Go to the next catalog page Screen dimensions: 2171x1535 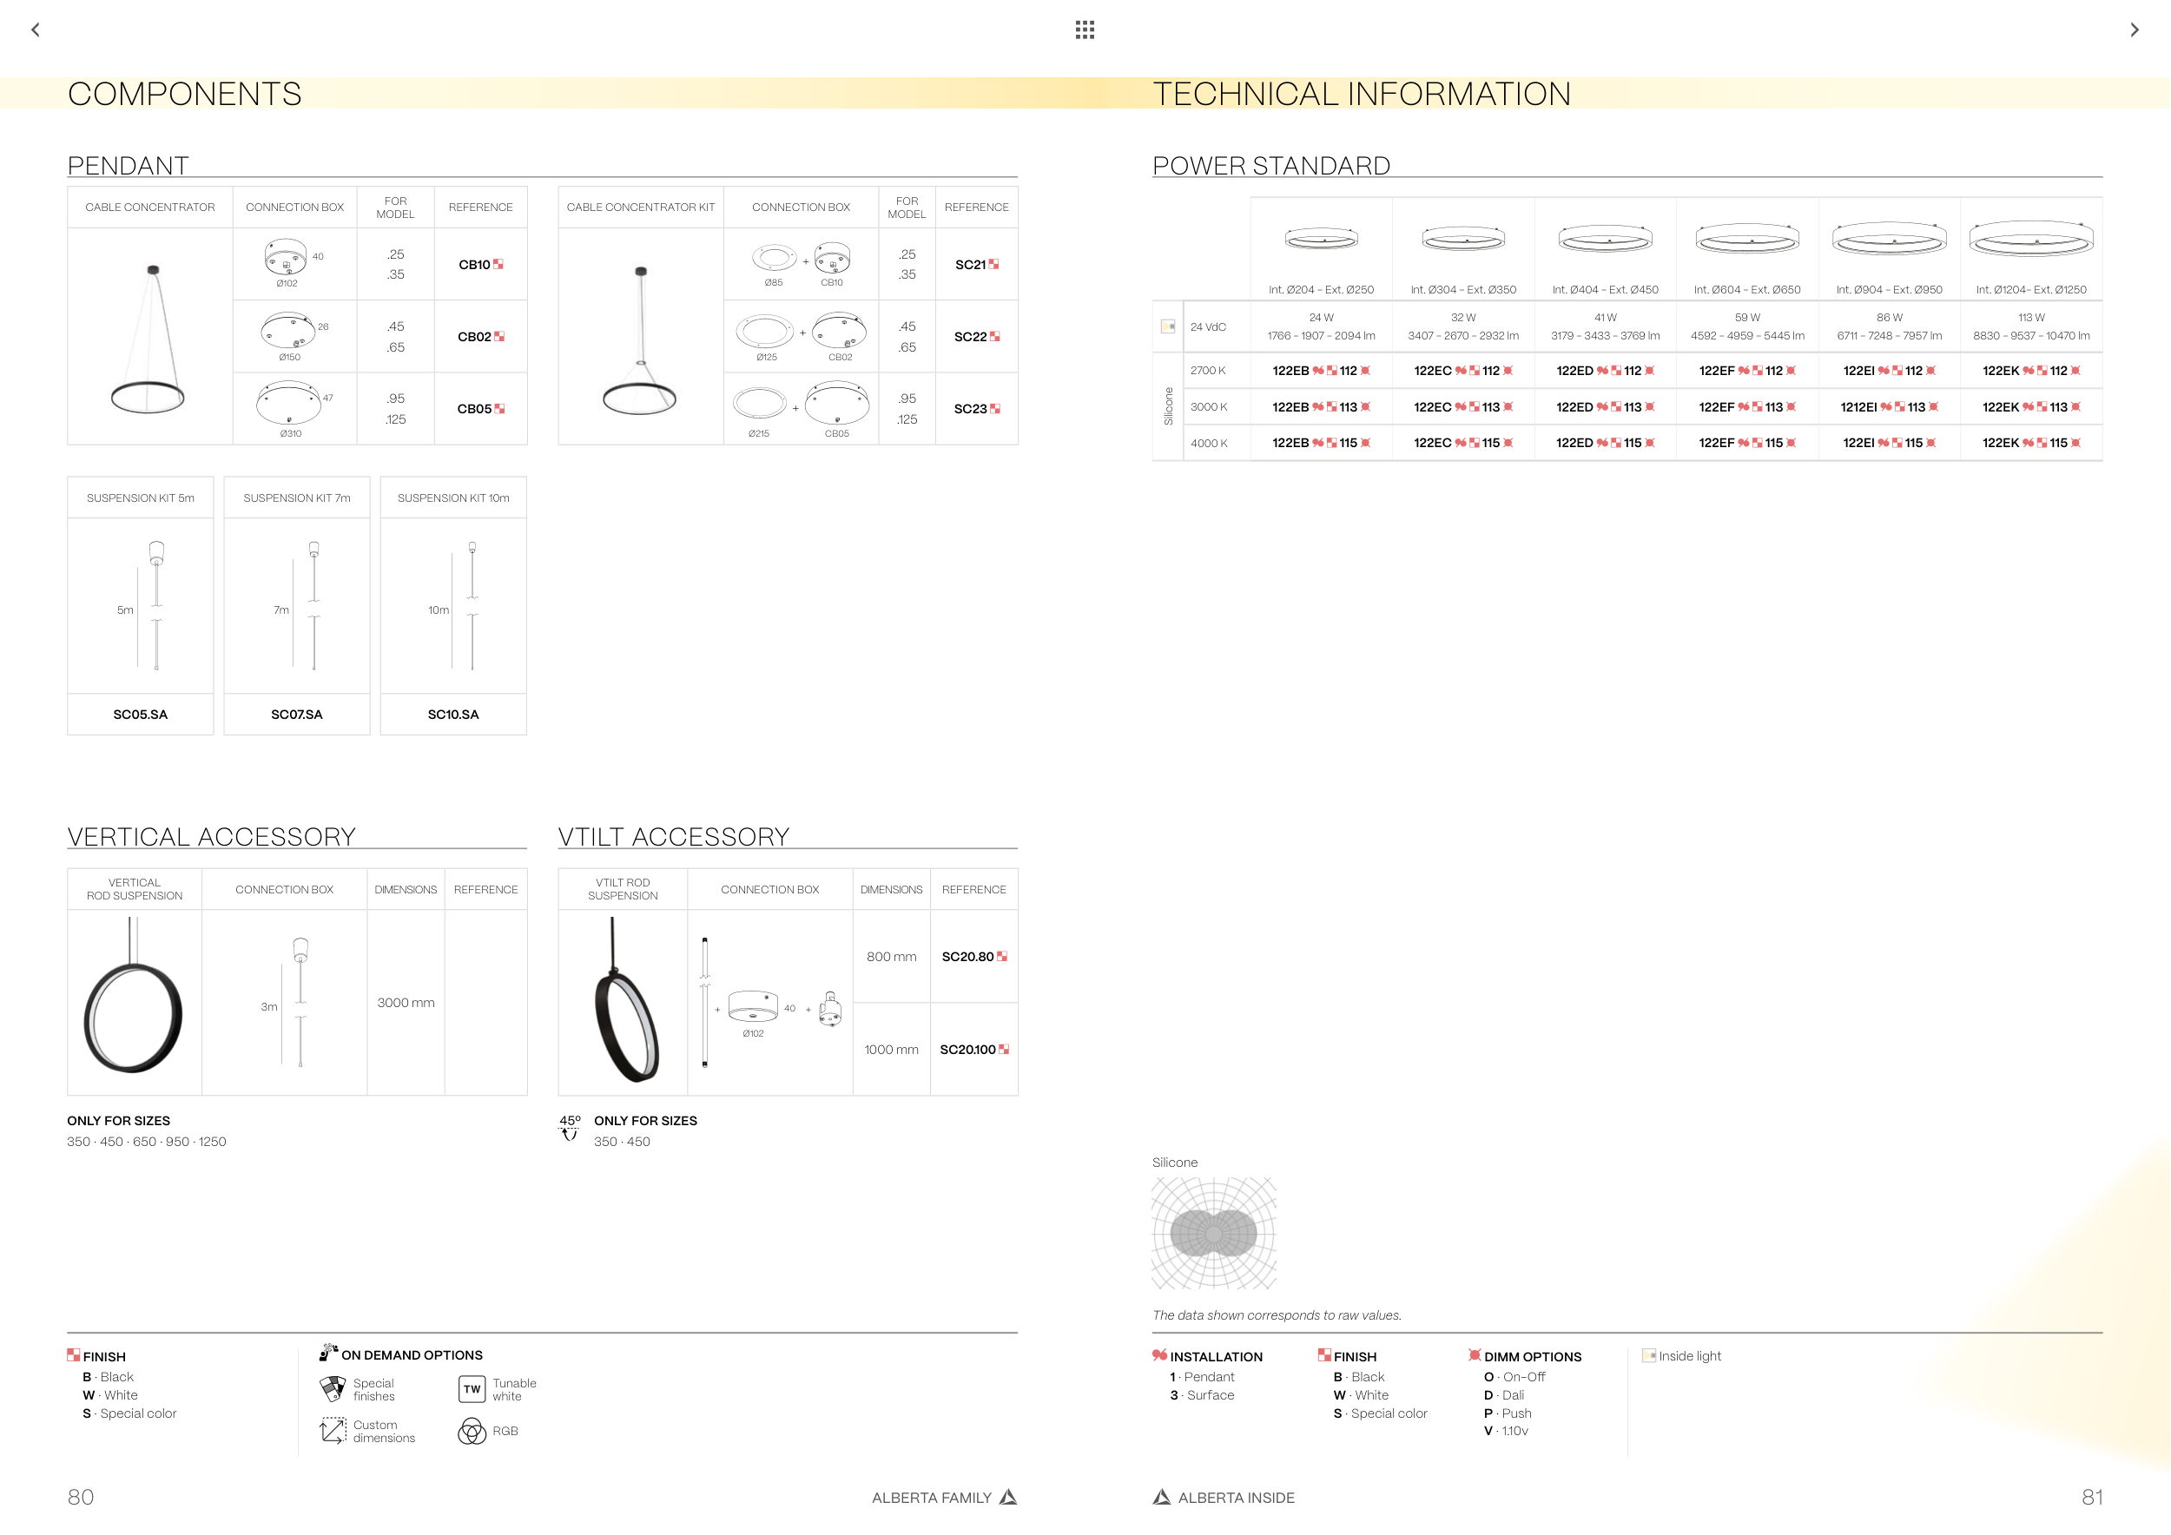(2135, 30)
